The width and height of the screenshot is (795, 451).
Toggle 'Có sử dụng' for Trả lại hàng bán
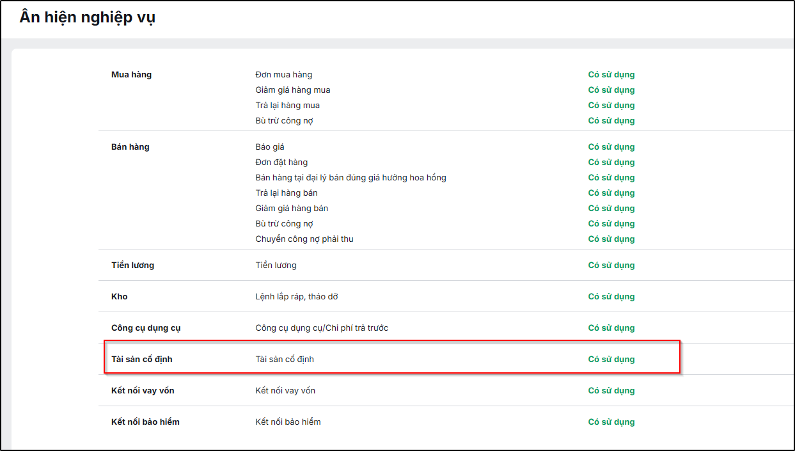click(611, 193)
